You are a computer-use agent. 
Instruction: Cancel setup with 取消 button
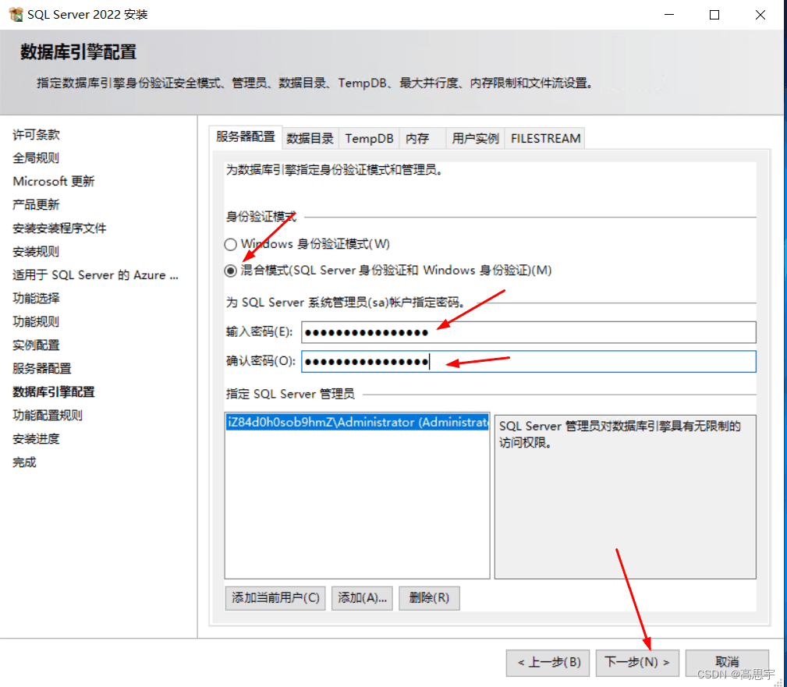coord(727,662)
